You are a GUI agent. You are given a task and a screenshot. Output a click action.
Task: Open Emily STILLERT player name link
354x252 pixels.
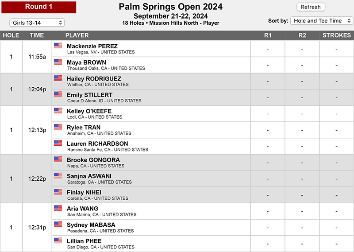pyautogui.click(x=89, y=95)
